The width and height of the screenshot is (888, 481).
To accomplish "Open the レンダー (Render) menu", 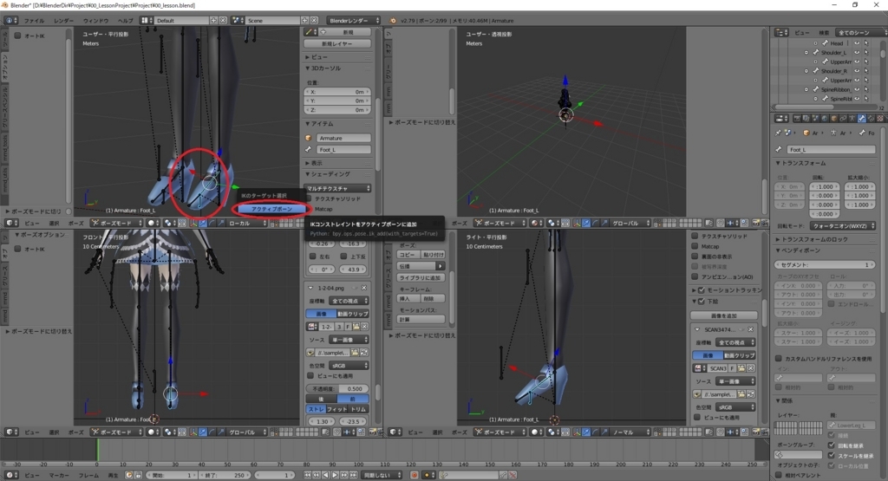I will [64, 21].
